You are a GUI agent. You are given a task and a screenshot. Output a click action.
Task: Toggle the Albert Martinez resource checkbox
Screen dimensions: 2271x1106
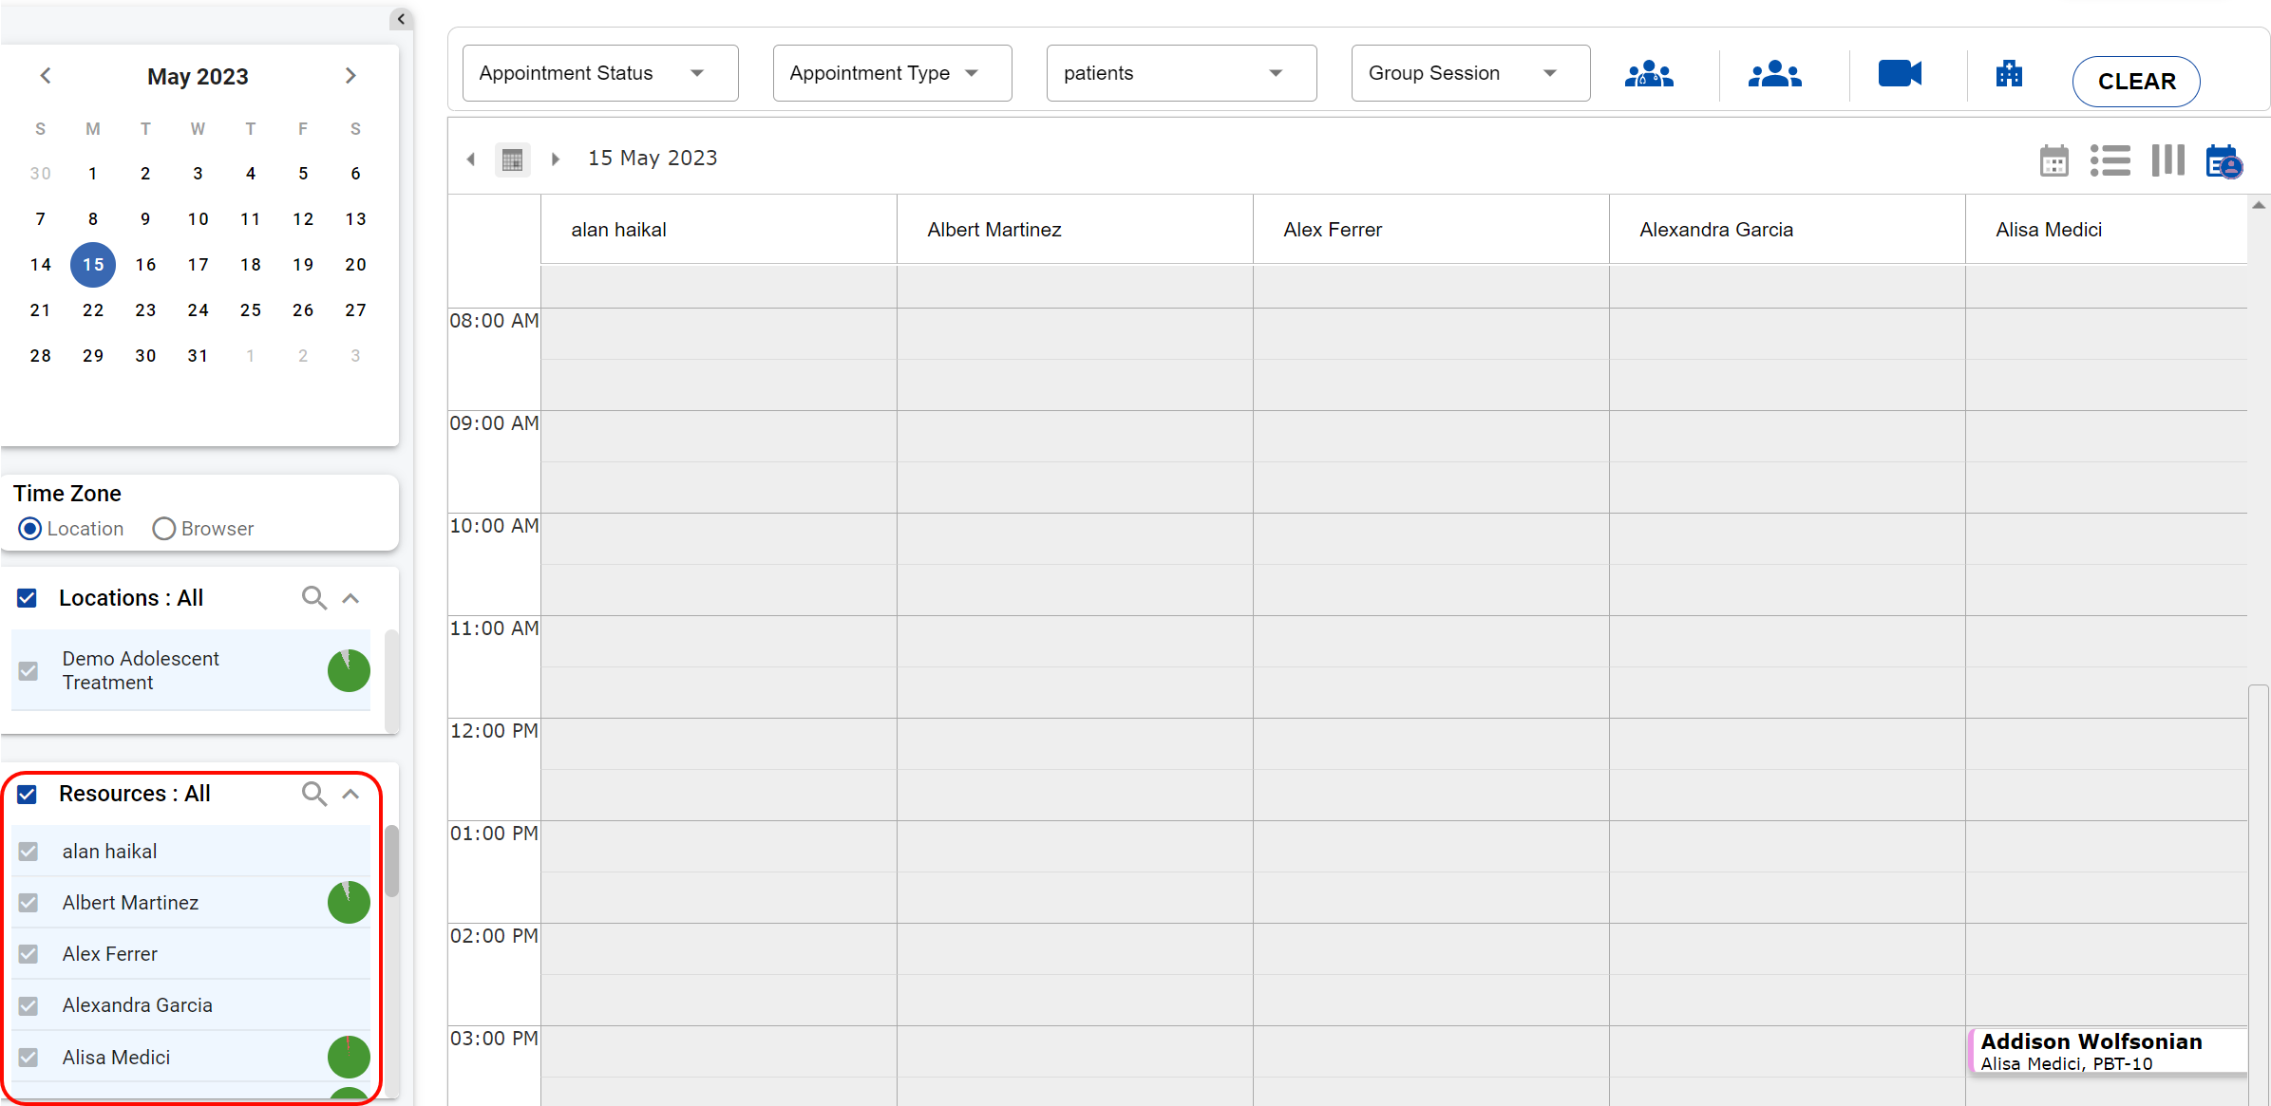coord(28,903)
